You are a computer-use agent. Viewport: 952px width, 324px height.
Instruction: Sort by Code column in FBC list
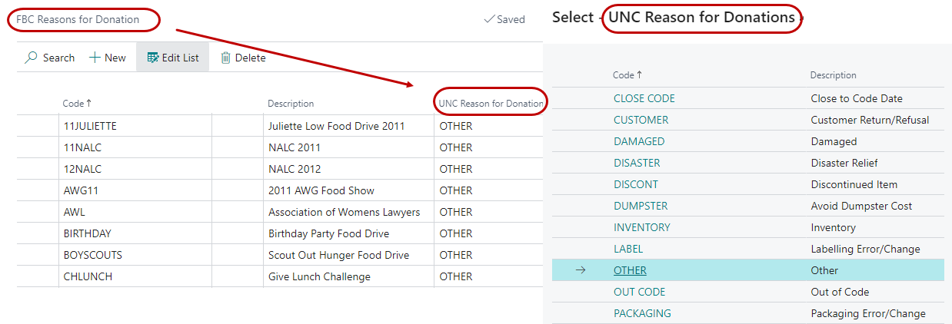click(76, 104)
